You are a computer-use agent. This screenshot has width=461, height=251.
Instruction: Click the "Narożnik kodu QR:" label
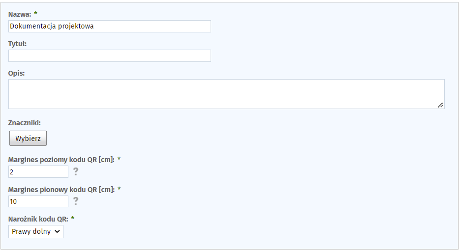[38, 219]
